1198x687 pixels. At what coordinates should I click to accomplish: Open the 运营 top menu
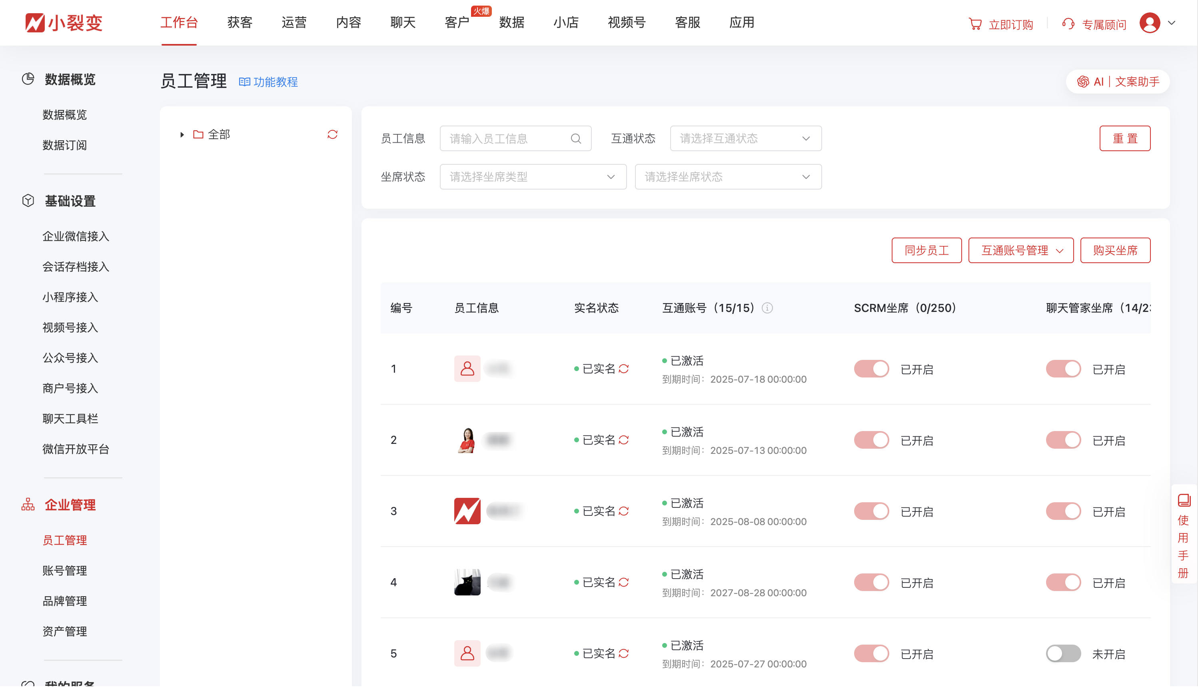click(x=294, y=23)
